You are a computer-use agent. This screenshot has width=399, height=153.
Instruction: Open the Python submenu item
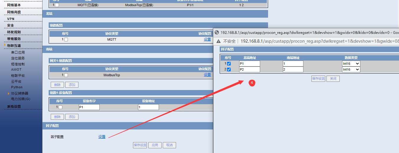coord(17,87)
